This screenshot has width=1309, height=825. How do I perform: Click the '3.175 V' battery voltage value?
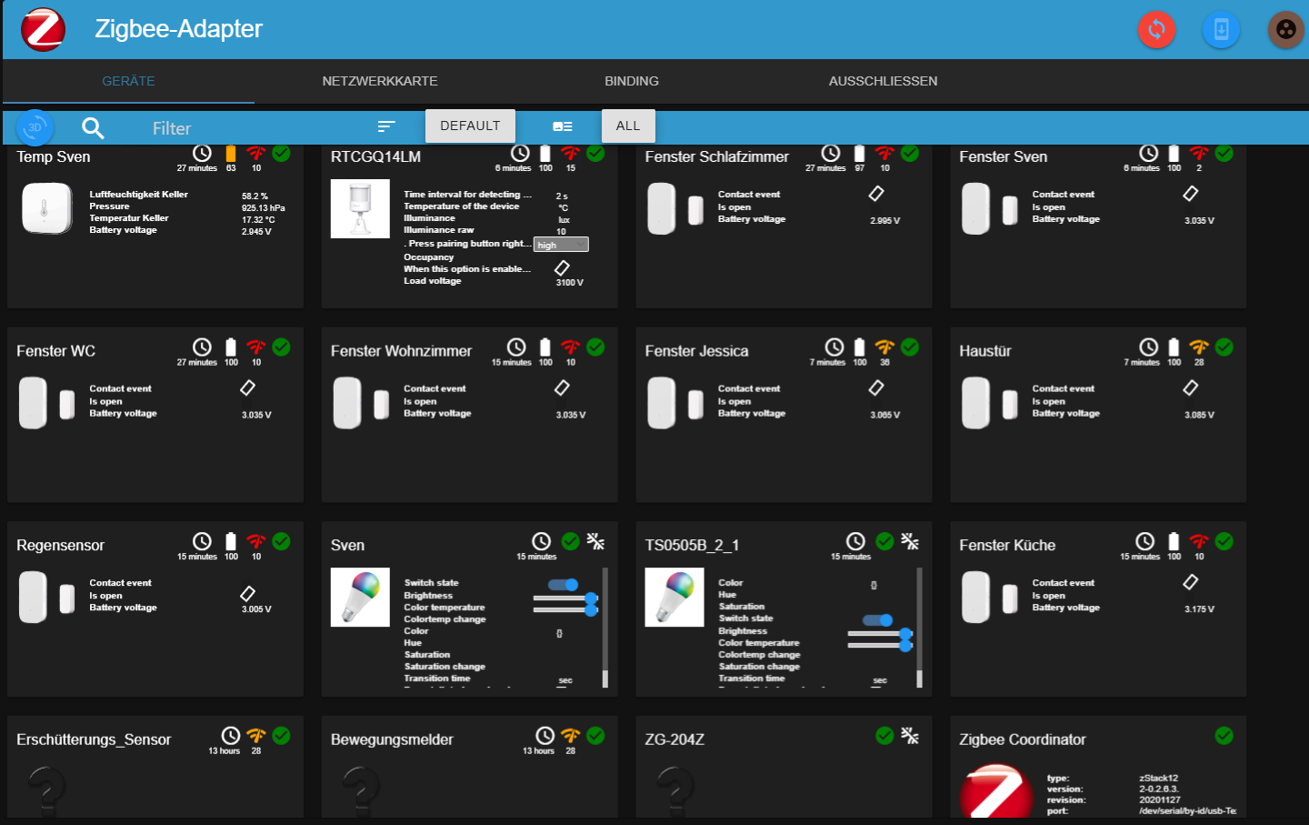click(1199, 609)
